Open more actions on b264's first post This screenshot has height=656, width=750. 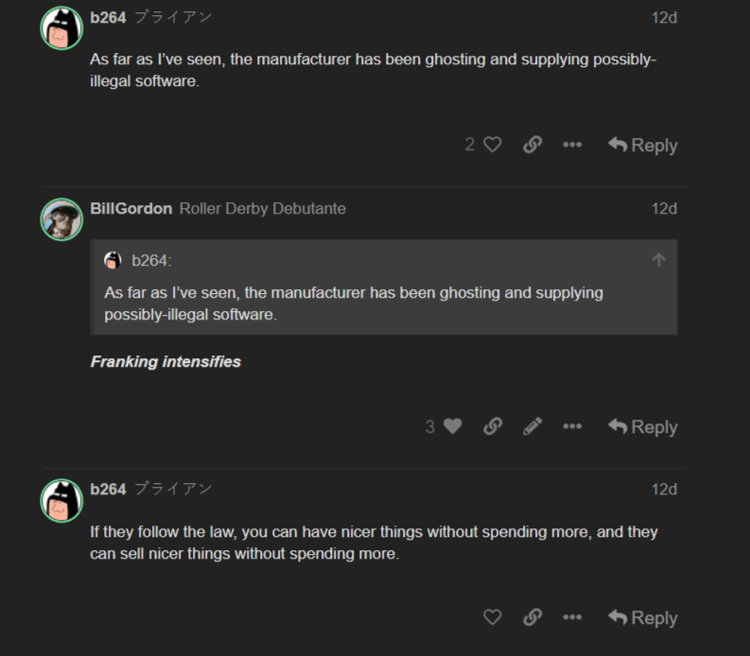572,145
